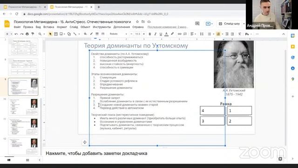Start the Слайд-шоу presentation
The height and width of the screenshot is (168, 298).
(230, 24)
